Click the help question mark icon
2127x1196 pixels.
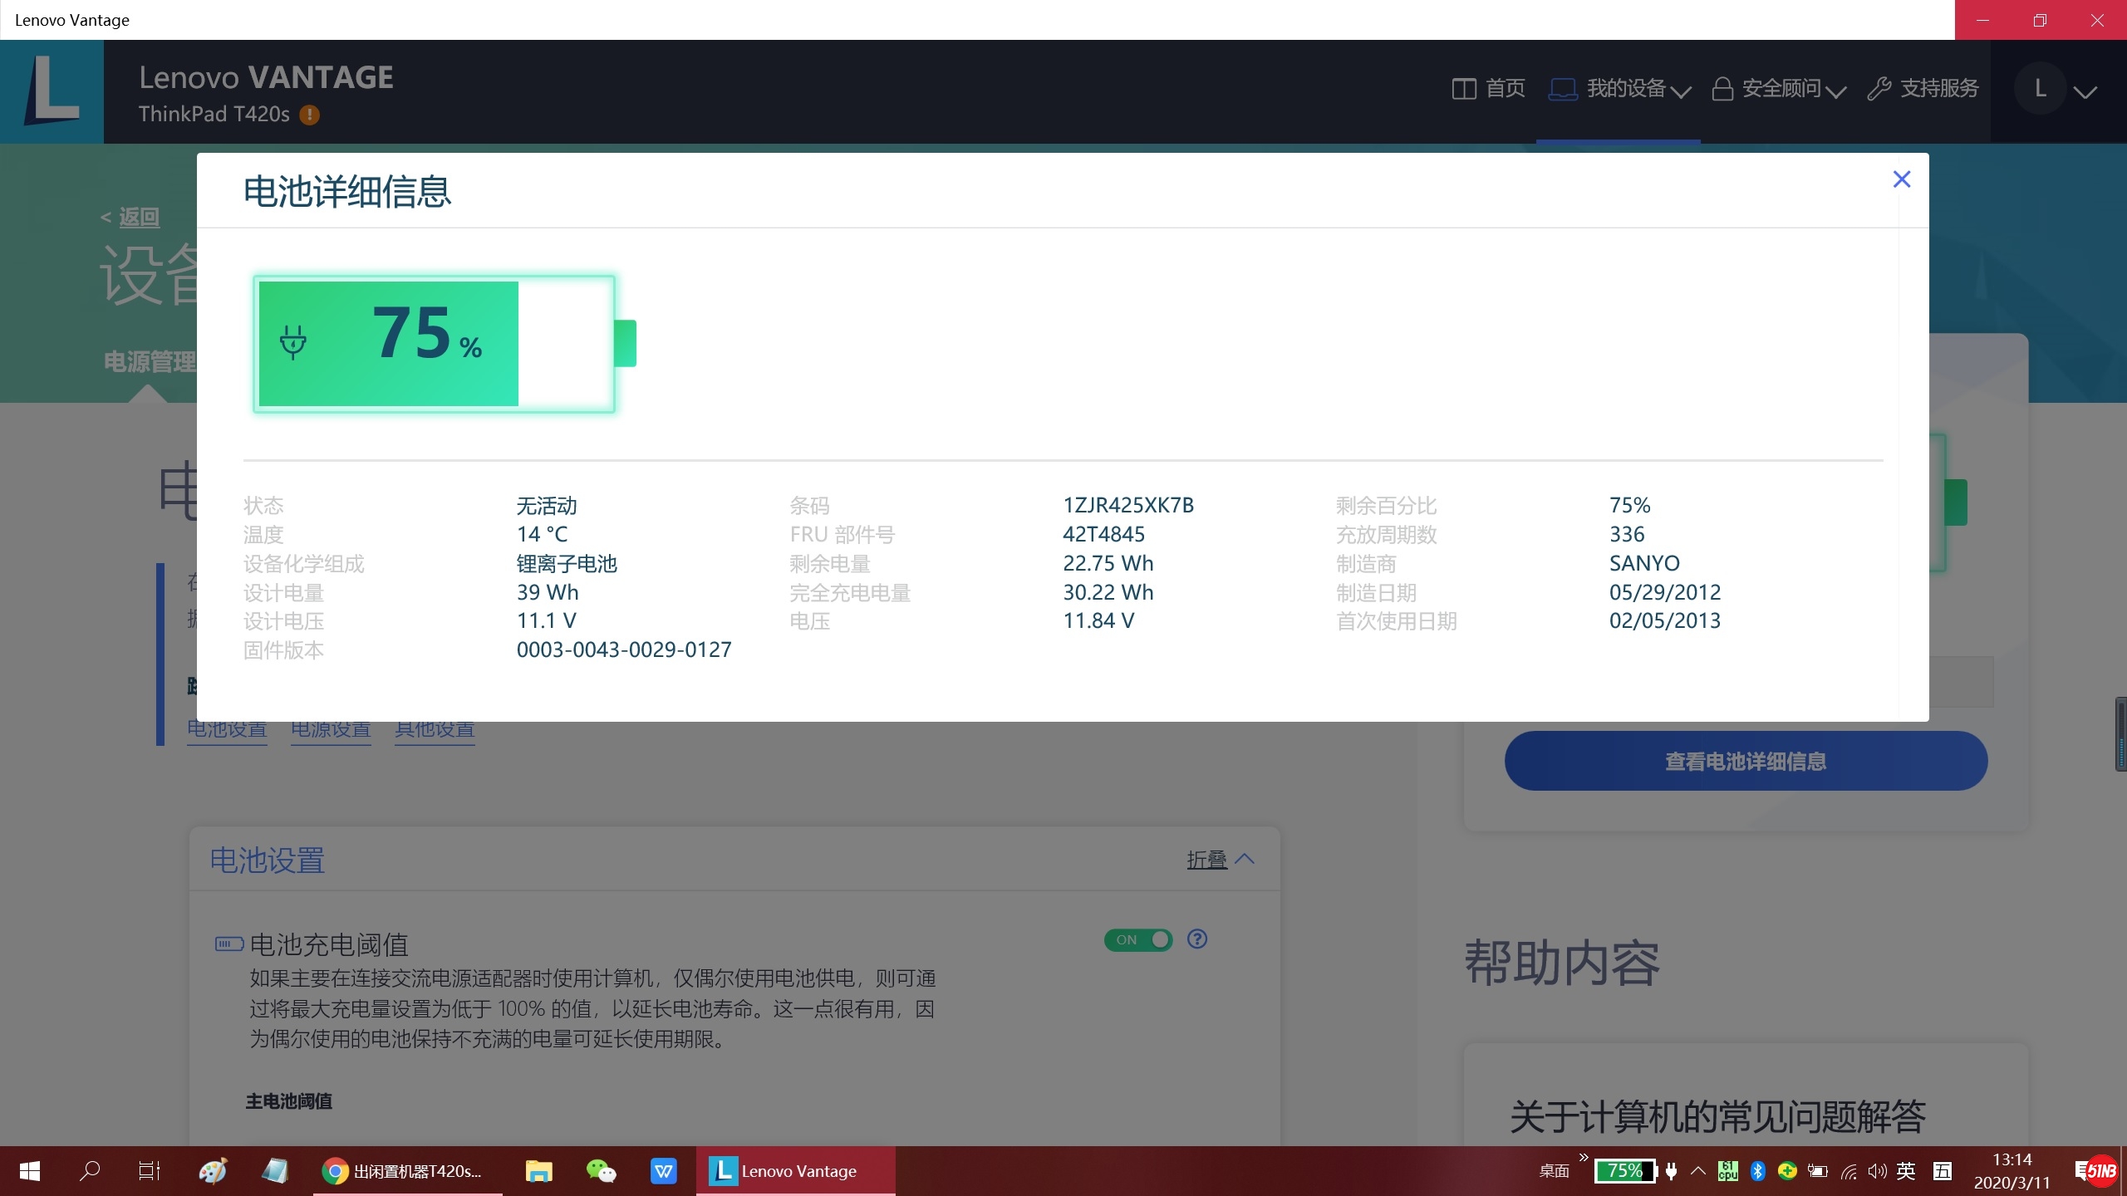click(x=1197, y=939)
